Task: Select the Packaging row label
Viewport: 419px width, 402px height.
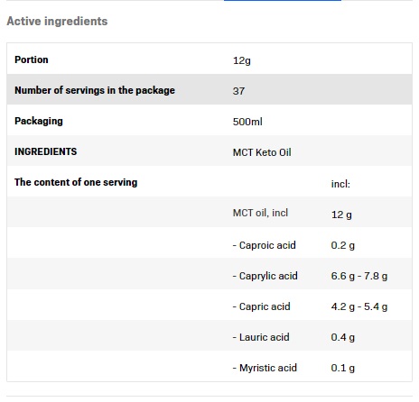Action: pos(39,121)
